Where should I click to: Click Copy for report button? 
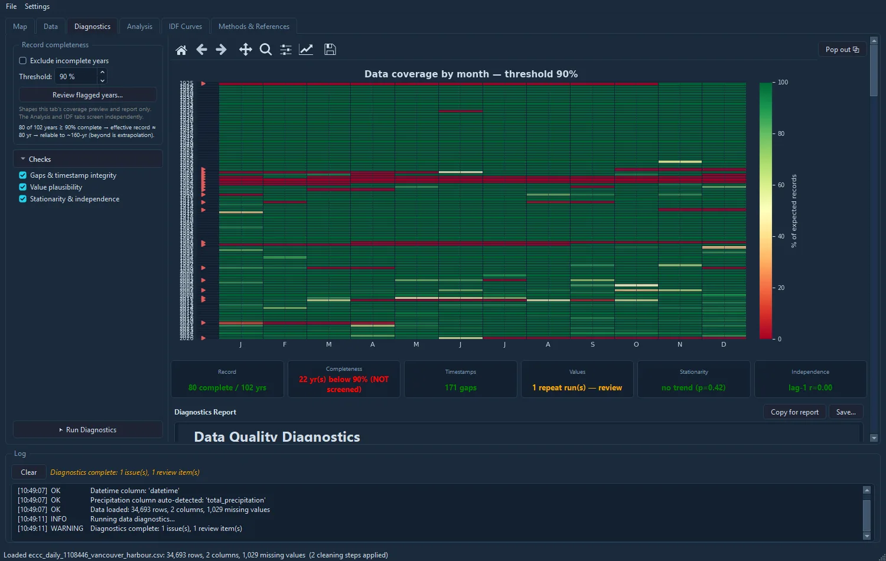coord(794,412)
